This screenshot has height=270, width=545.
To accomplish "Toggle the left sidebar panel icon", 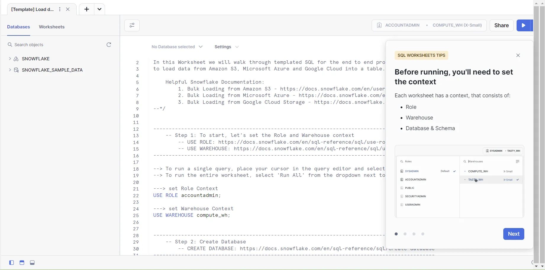I will coord(12,263).
